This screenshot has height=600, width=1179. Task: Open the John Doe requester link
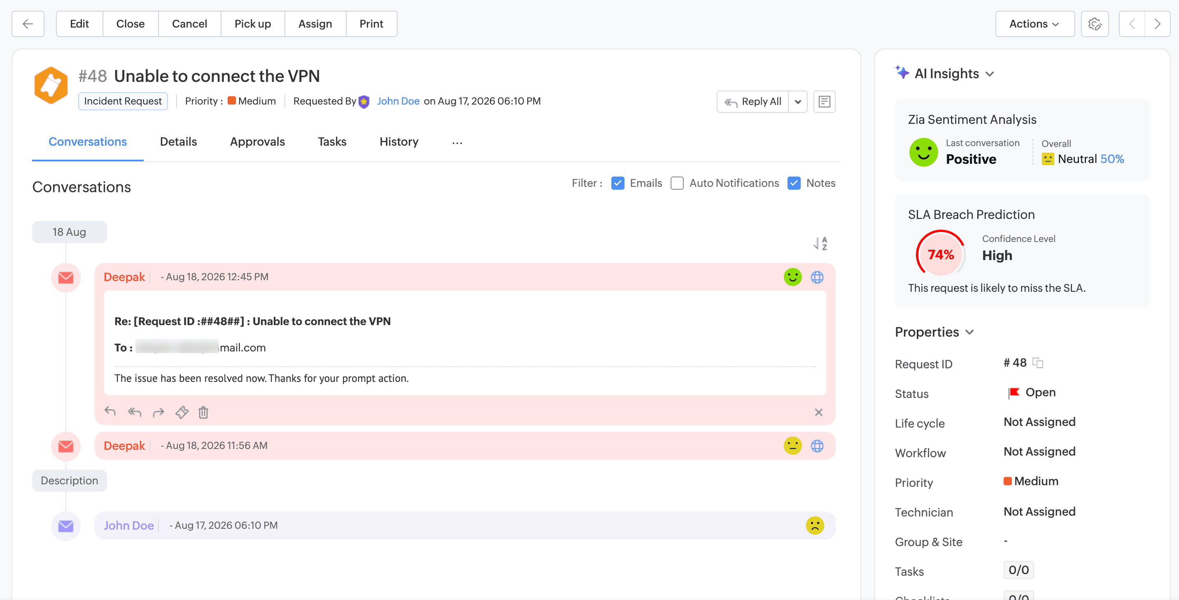(x=398, y=101)
